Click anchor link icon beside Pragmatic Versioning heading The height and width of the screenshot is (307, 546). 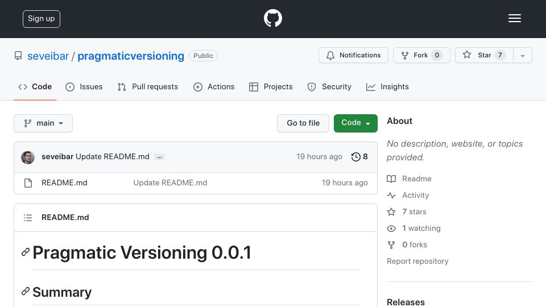[25, 252]
